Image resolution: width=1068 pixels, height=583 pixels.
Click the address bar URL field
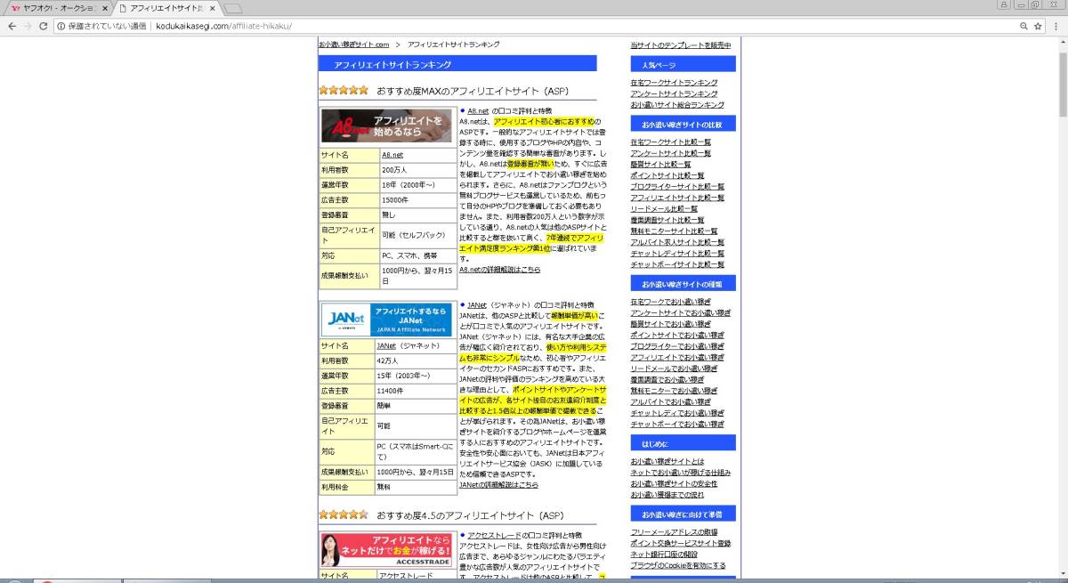point(534,26)
